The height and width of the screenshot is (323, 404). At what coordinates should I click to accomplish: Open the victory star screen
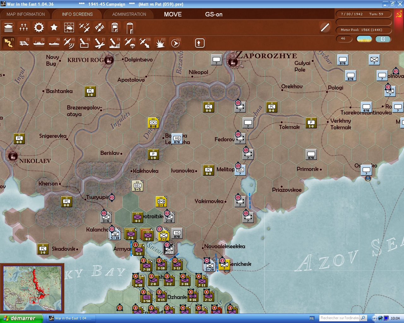coord(54,27)
